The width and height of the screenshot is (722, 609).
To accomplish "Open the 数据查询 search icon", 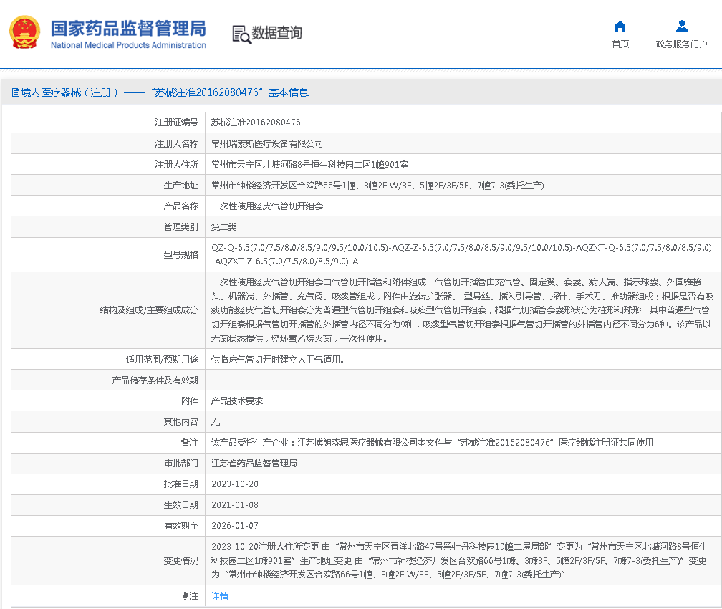I will (x=242, y=34).
